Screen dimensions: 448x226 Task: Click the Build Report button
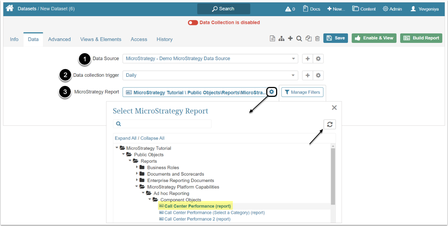coord(421,38)
